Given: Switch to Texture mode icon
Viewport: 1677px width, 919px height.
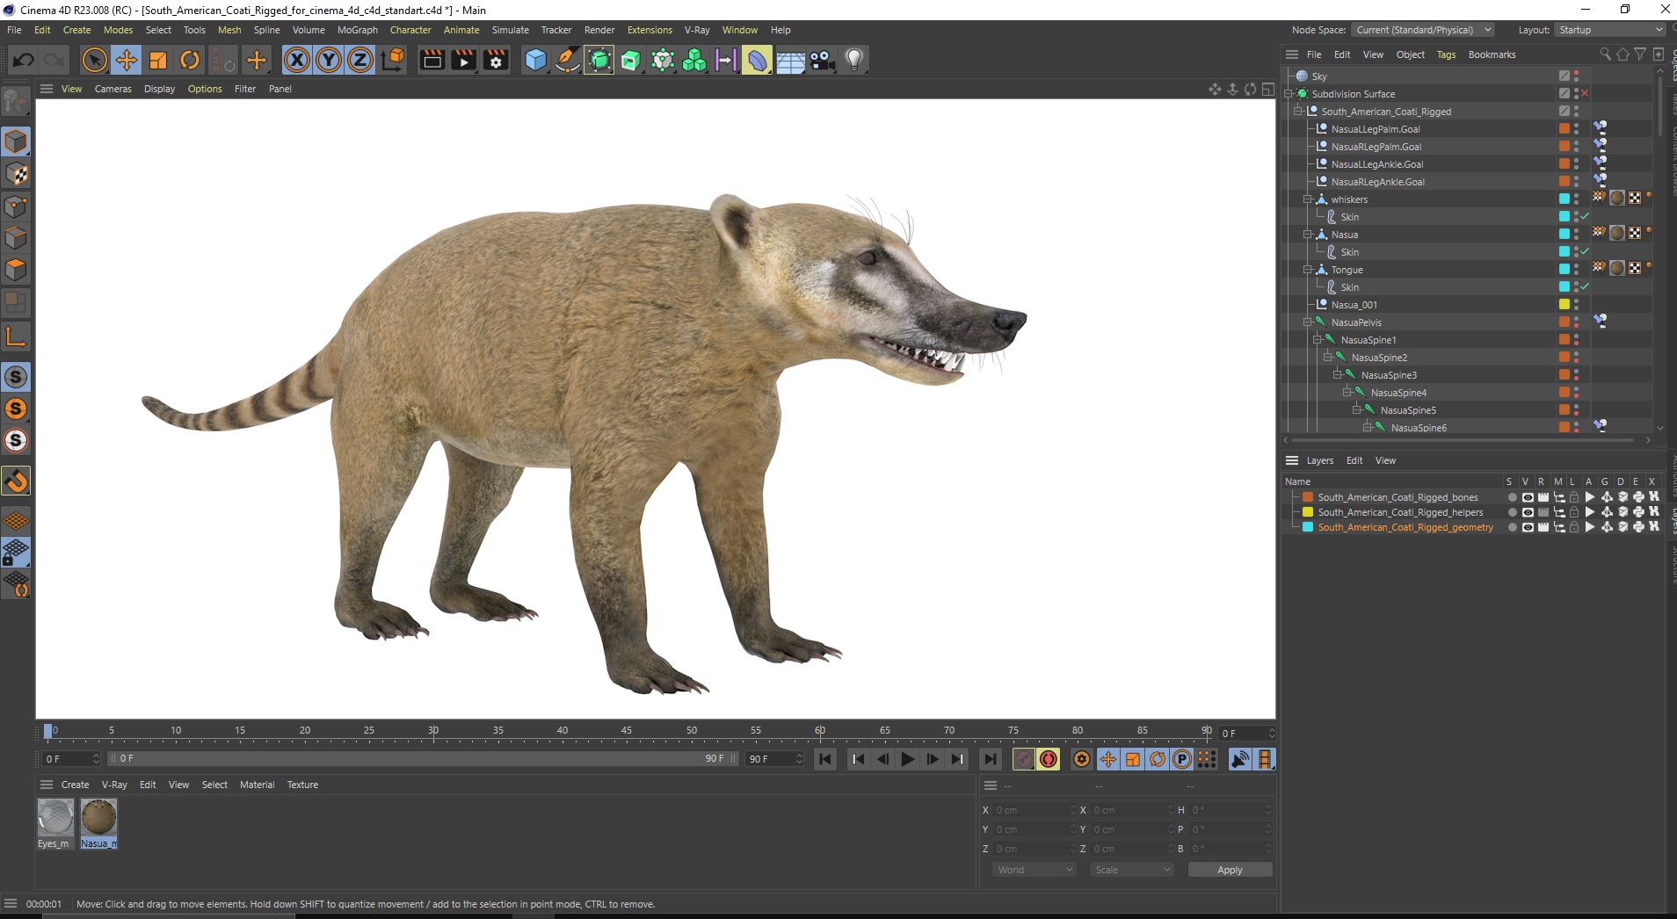Looking at the screenshot, I should click(16, 174).
